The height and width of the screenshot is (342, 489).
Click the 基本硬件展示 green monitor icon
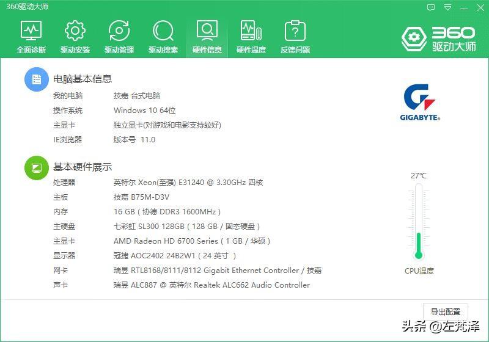(x=37, y=168)
